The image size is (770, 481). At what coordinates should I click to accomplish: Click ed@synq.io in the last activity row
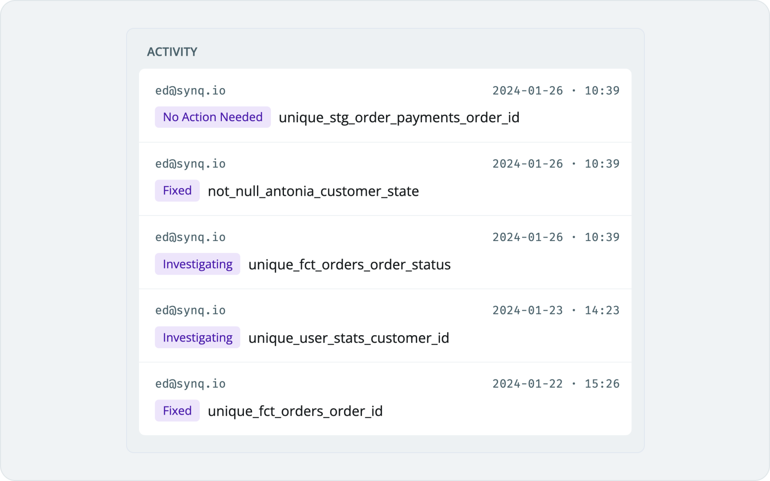coord(190,384)
